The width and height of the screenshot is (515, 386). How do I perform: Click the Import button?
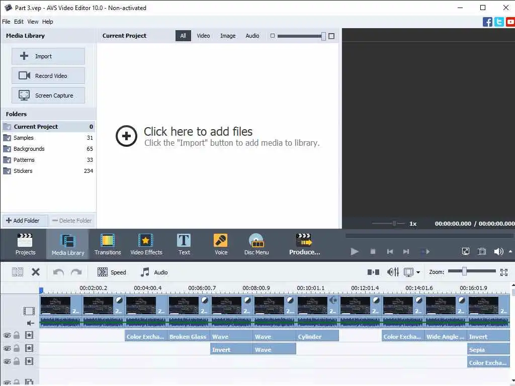tap(48, 56)
